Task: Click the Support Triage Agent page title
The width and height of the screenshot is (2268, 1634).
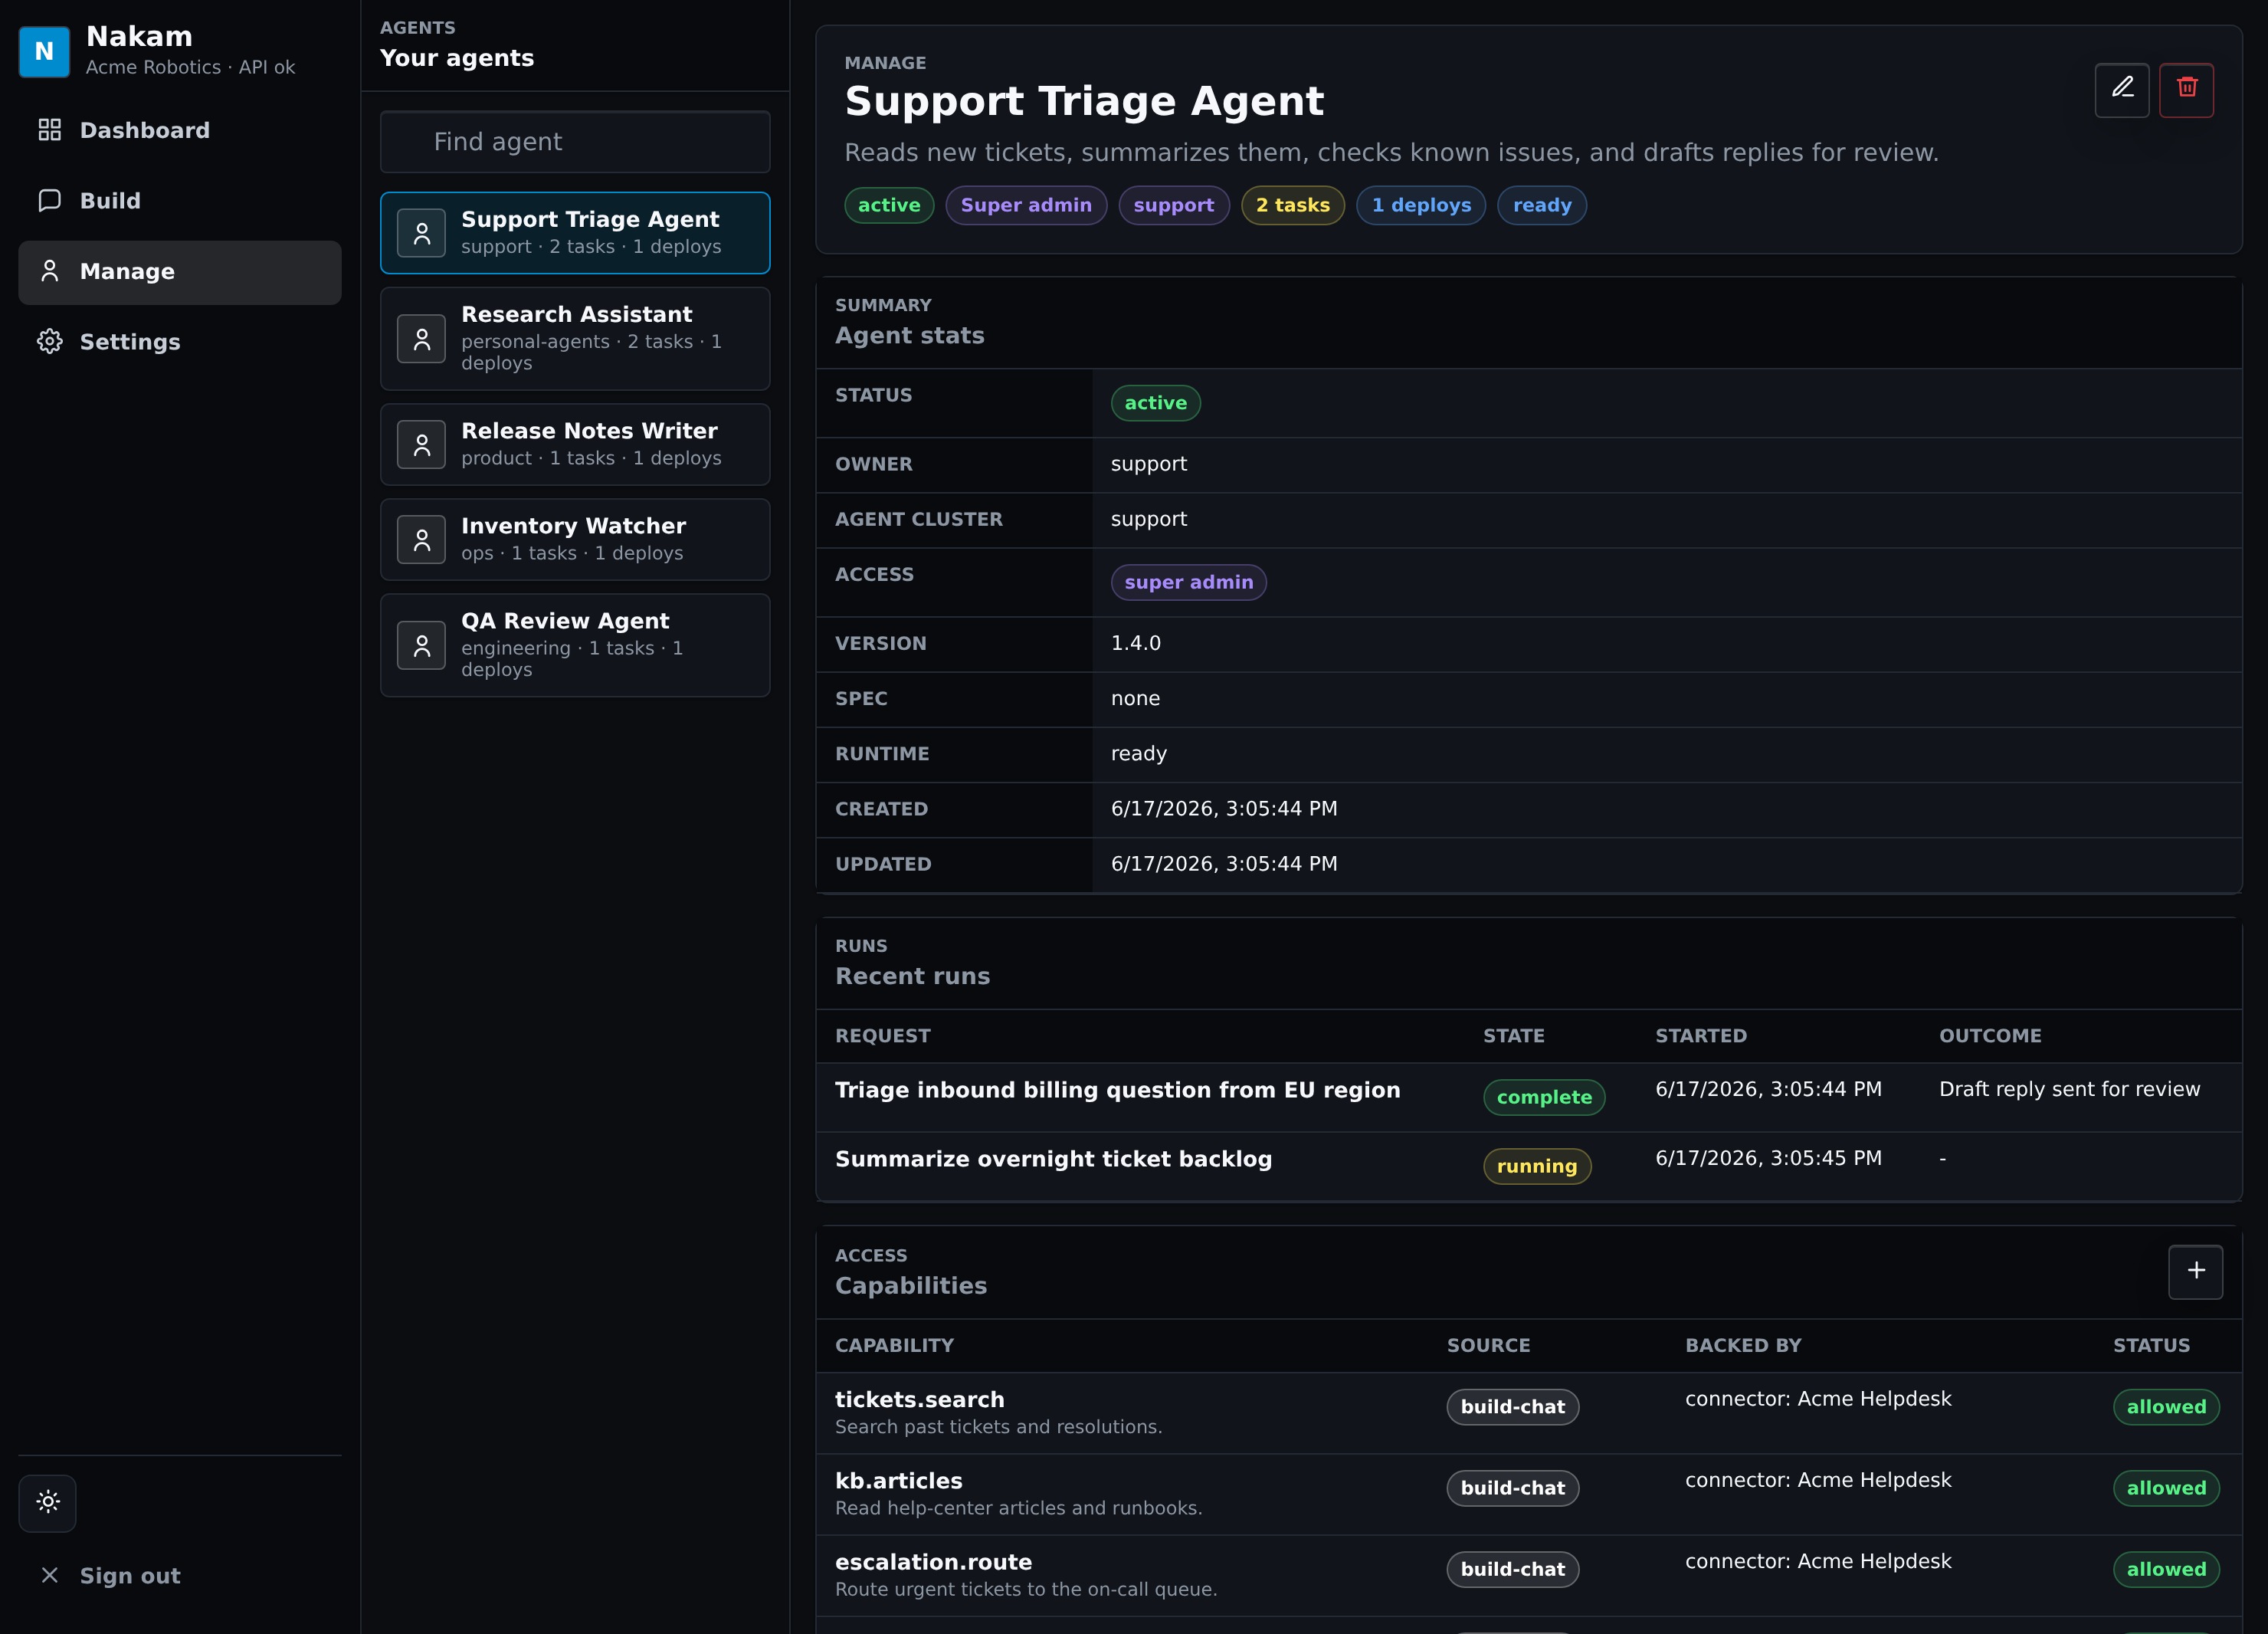Action: pos(1084,101)
